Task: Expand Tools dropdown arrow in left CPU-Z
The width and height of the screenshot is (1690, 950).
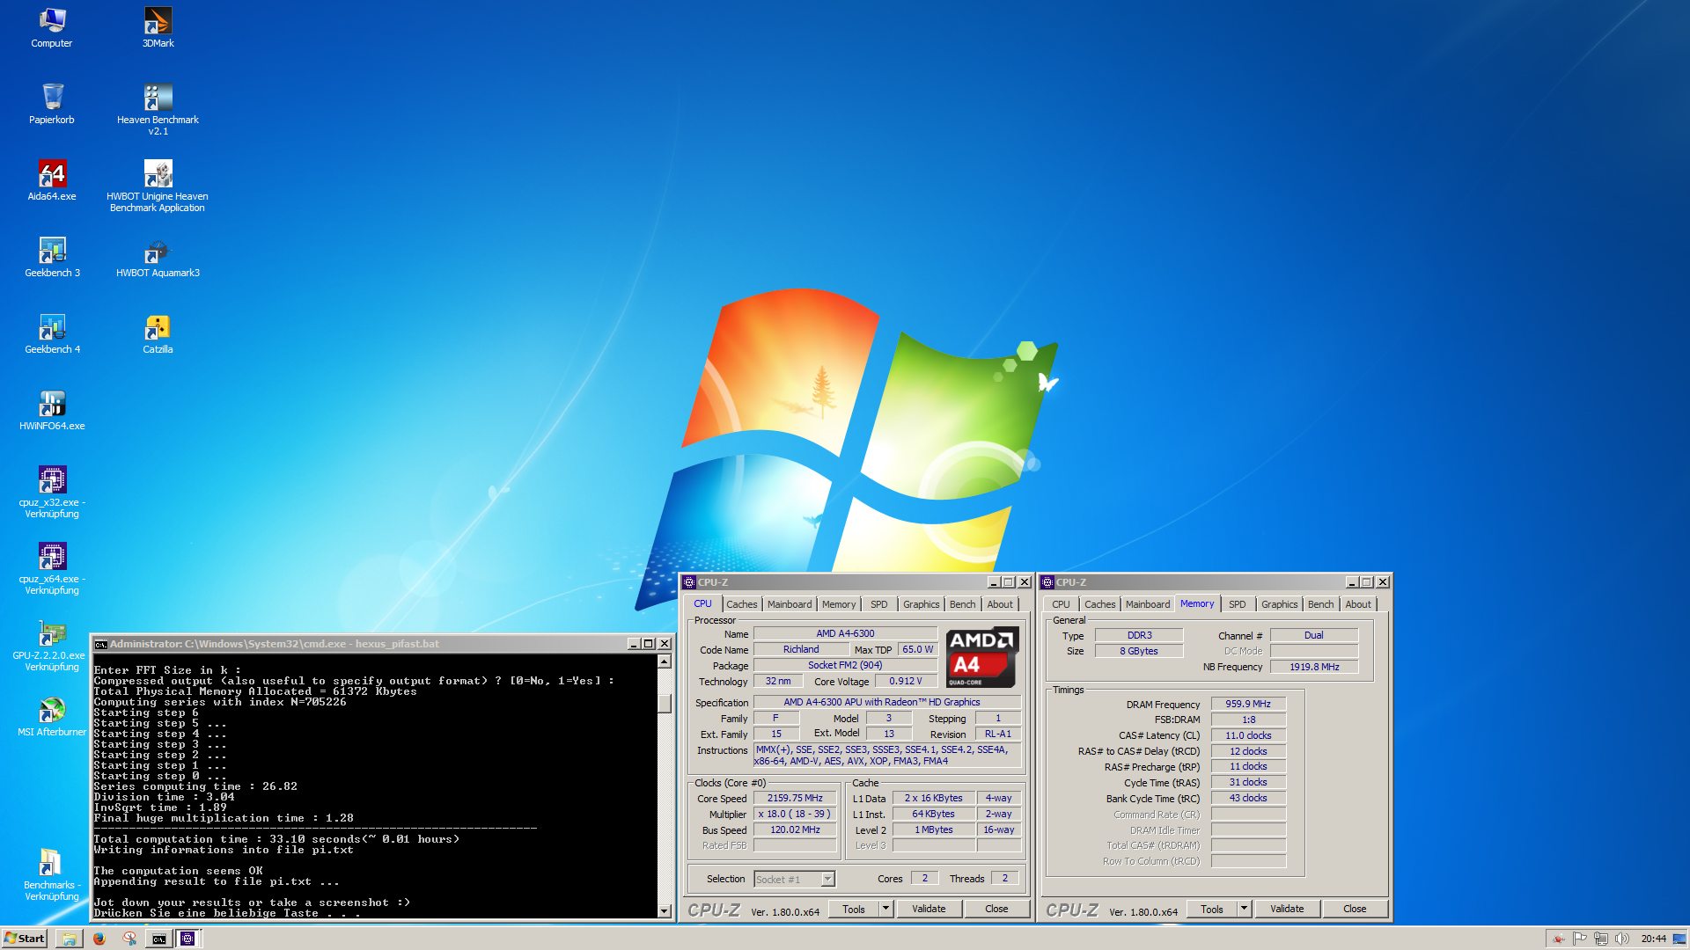Action: coord(886,910)
